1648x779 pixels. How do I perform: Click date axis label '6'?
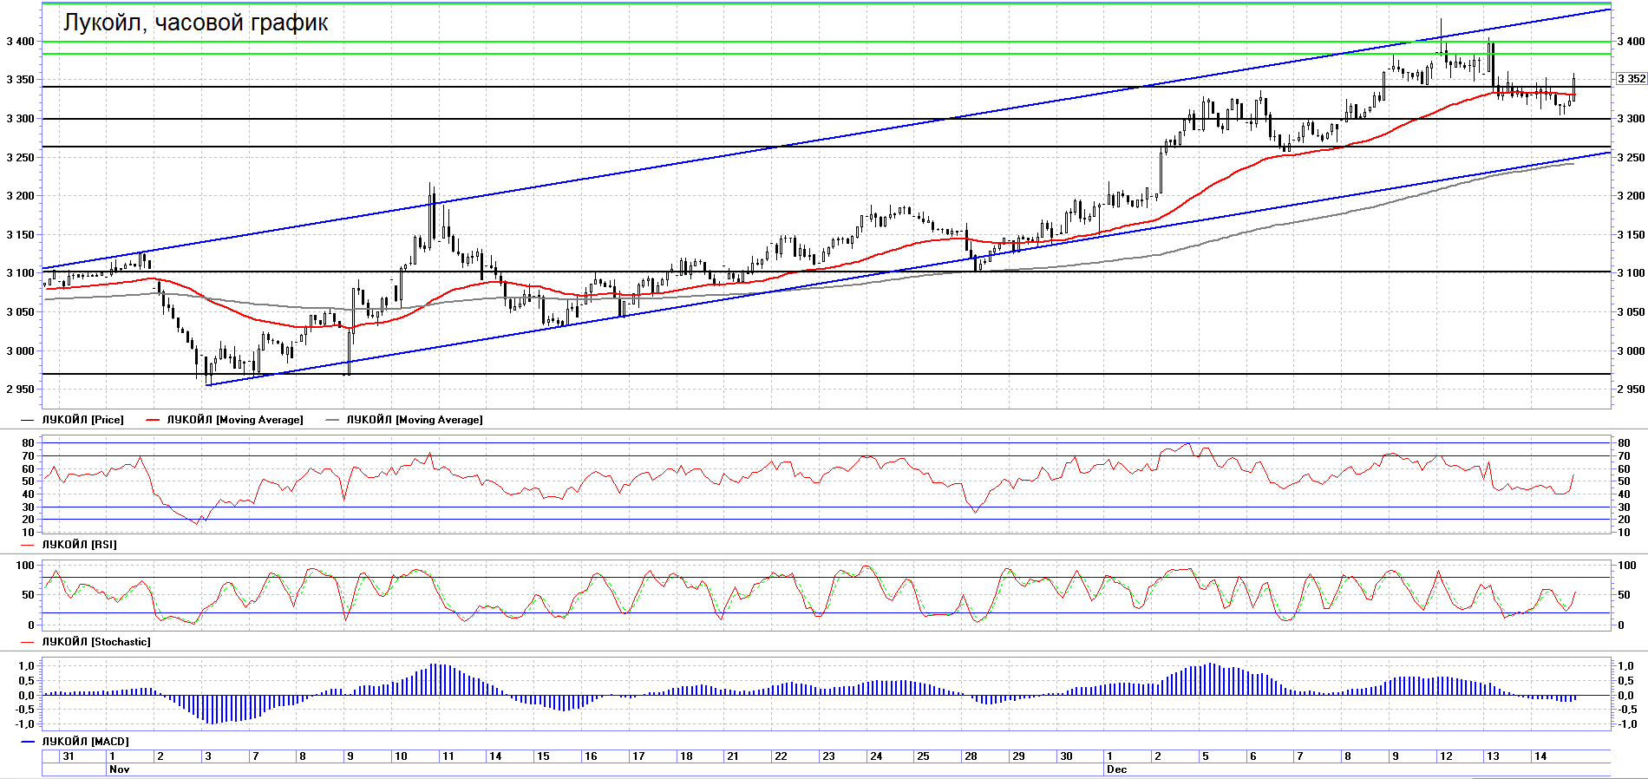click(1252, 756)
